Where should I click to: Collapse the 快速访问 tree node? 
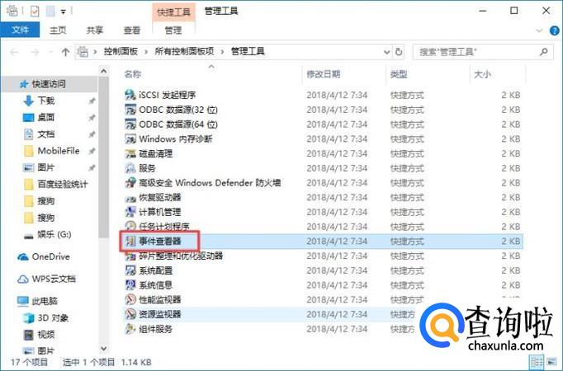pyautogui.click(x=7, y=84)
